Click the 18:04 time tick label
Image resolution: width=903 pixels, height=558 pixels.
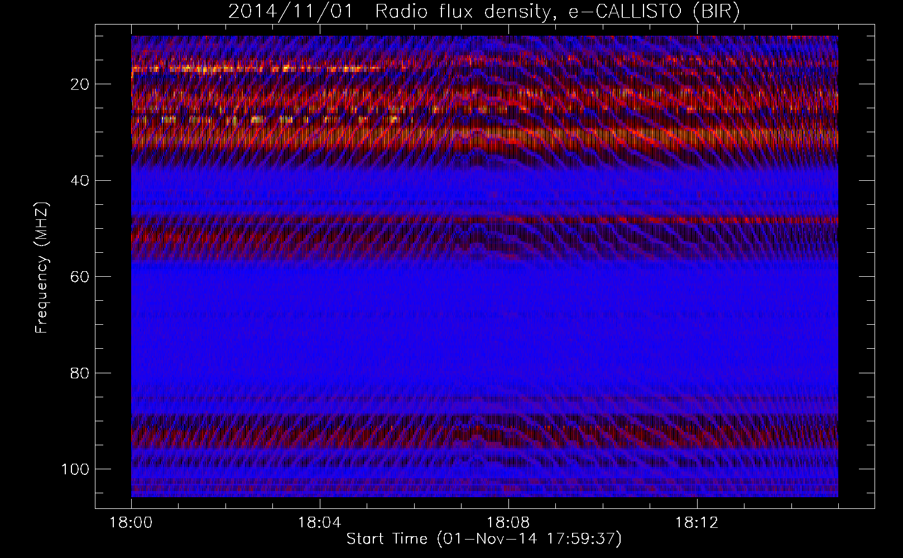point(319,523)
